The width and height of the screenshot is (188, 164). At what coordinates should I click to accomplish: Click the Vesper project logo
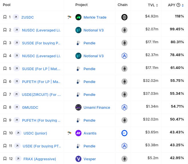(78, 159)
